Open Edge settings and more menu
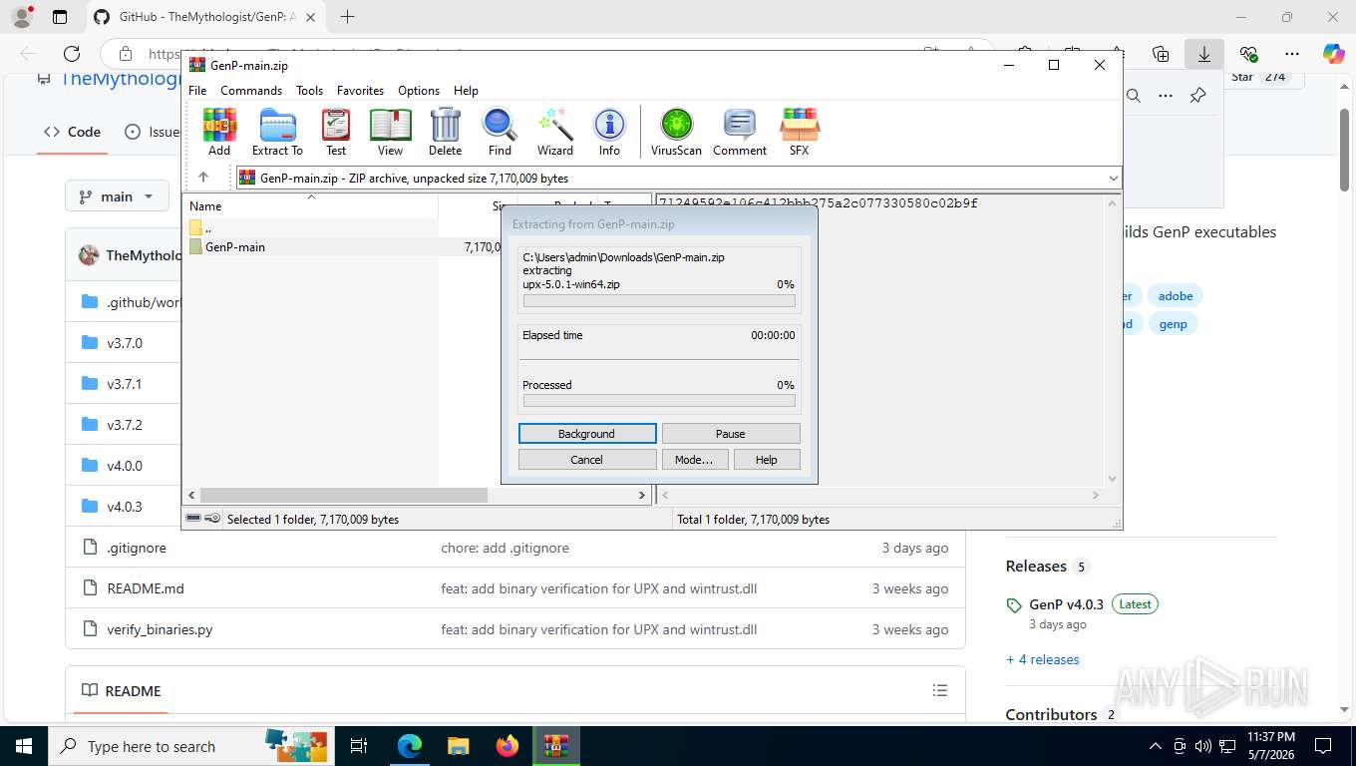This screenshot has width=1356, height=766. click(1292, 54)
